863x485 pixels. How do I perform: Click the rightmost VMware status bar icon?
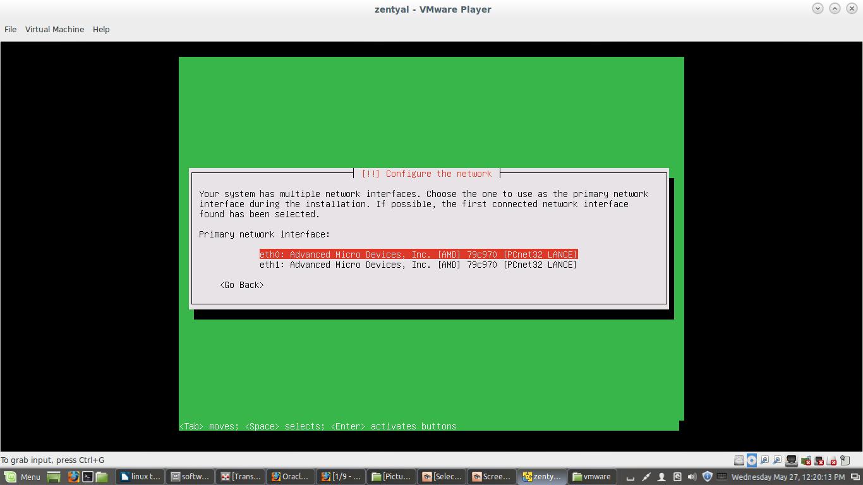click(x=846, y=460)
